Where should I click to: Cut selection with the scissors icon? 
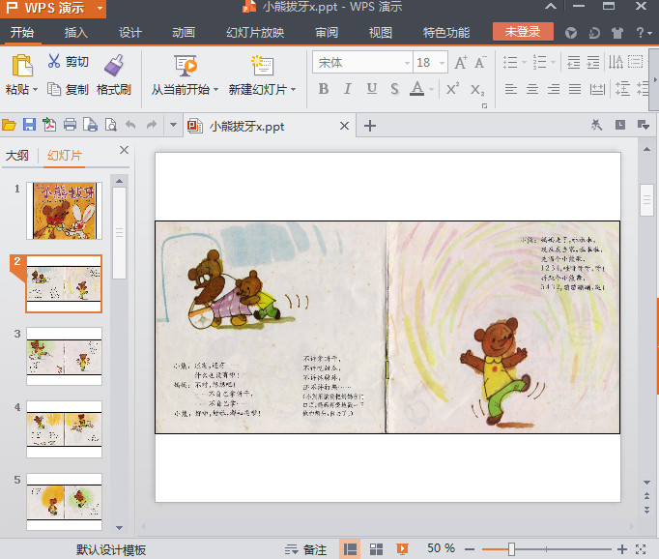[x=54, y=61]
